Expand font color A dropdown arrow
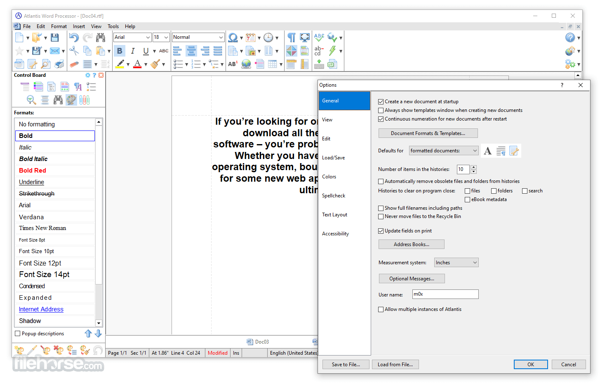600x384 pixels. [146, 64]
